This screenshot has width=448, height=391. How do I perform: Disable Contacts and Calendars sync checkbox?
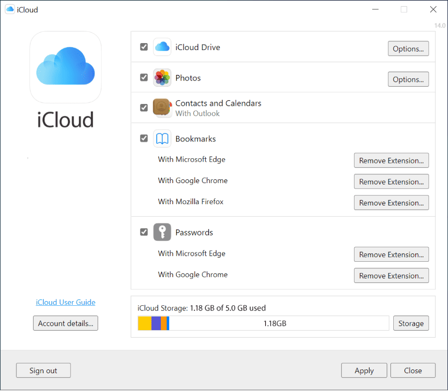(x=144, y=108)
